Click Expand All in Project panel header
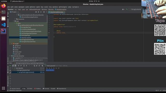 click(x=38, y=12)
